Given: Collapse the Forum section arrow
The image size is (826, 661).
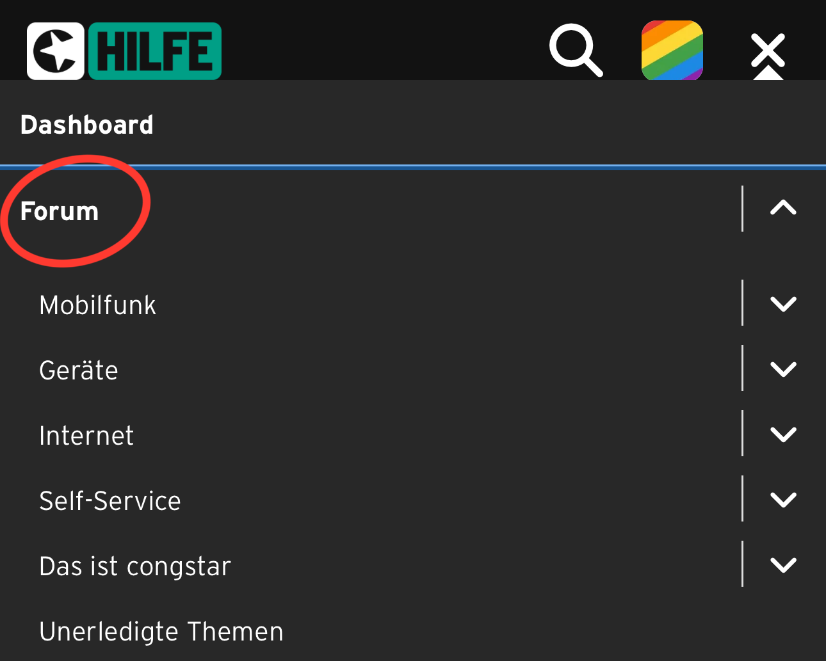Looking at the screenshot, I should coord(783,208).
